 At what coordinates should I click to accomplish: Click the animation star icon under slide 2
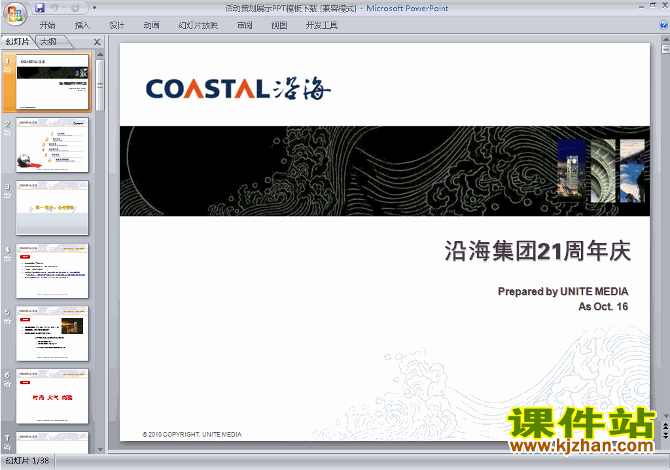[7, 133]
